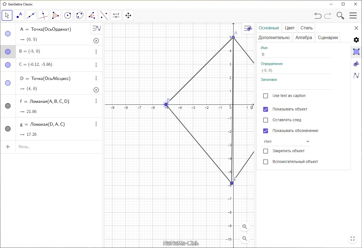
Task: Open the main hamburger menu
Action: tap(353, 16)
